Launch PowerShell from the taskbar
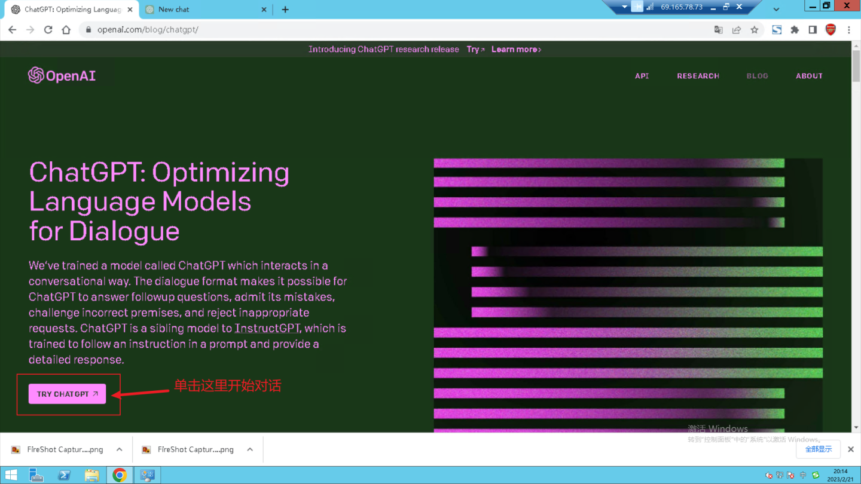This screenshot has width=861, height=484. [64, 475]
